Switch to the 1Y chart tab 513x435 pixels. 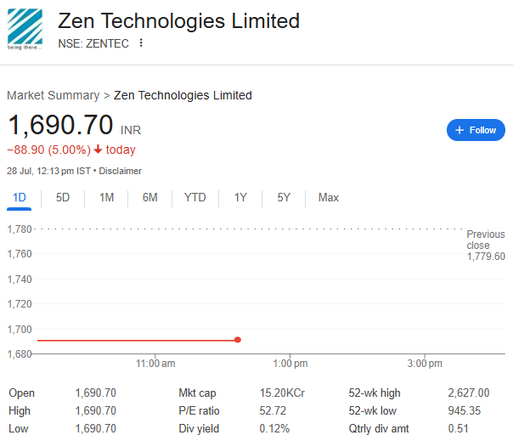coord(240,198)
